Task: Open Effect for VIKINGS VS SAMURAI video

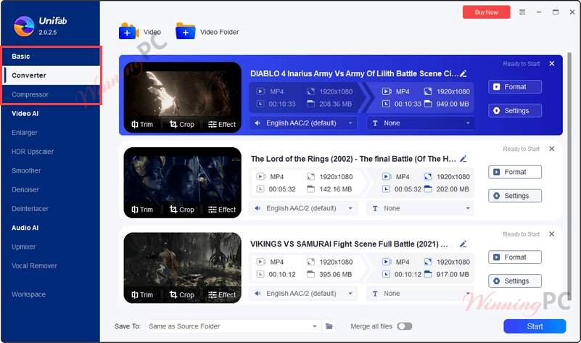Action: click(x=222, y=295)
